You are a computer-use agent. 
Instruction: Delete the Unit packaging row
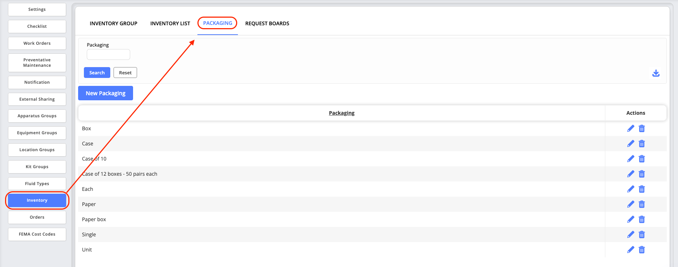click(x=642, y=250)
